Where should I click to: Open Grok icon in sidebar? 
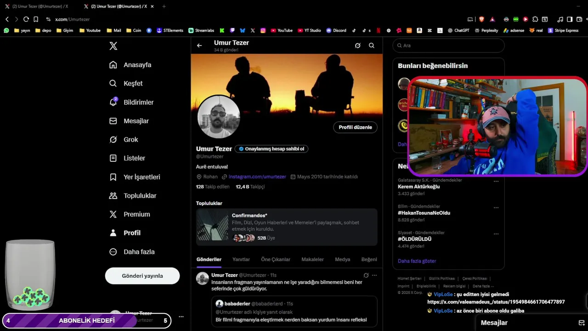[x=113, y=139]
